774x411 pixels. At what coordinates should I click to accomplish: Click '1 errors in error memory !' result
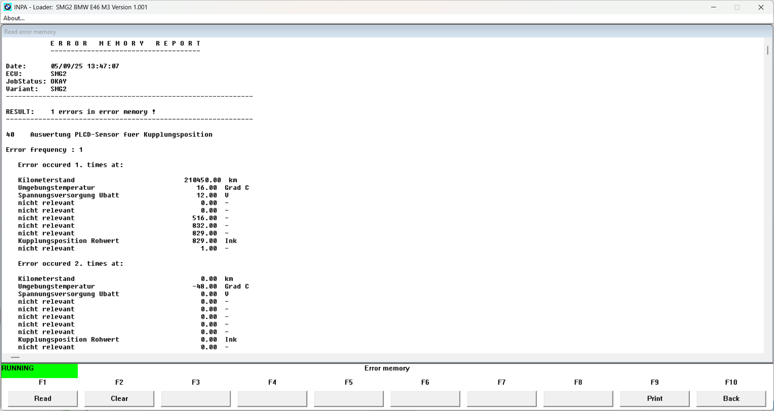(x=103, y=112)
